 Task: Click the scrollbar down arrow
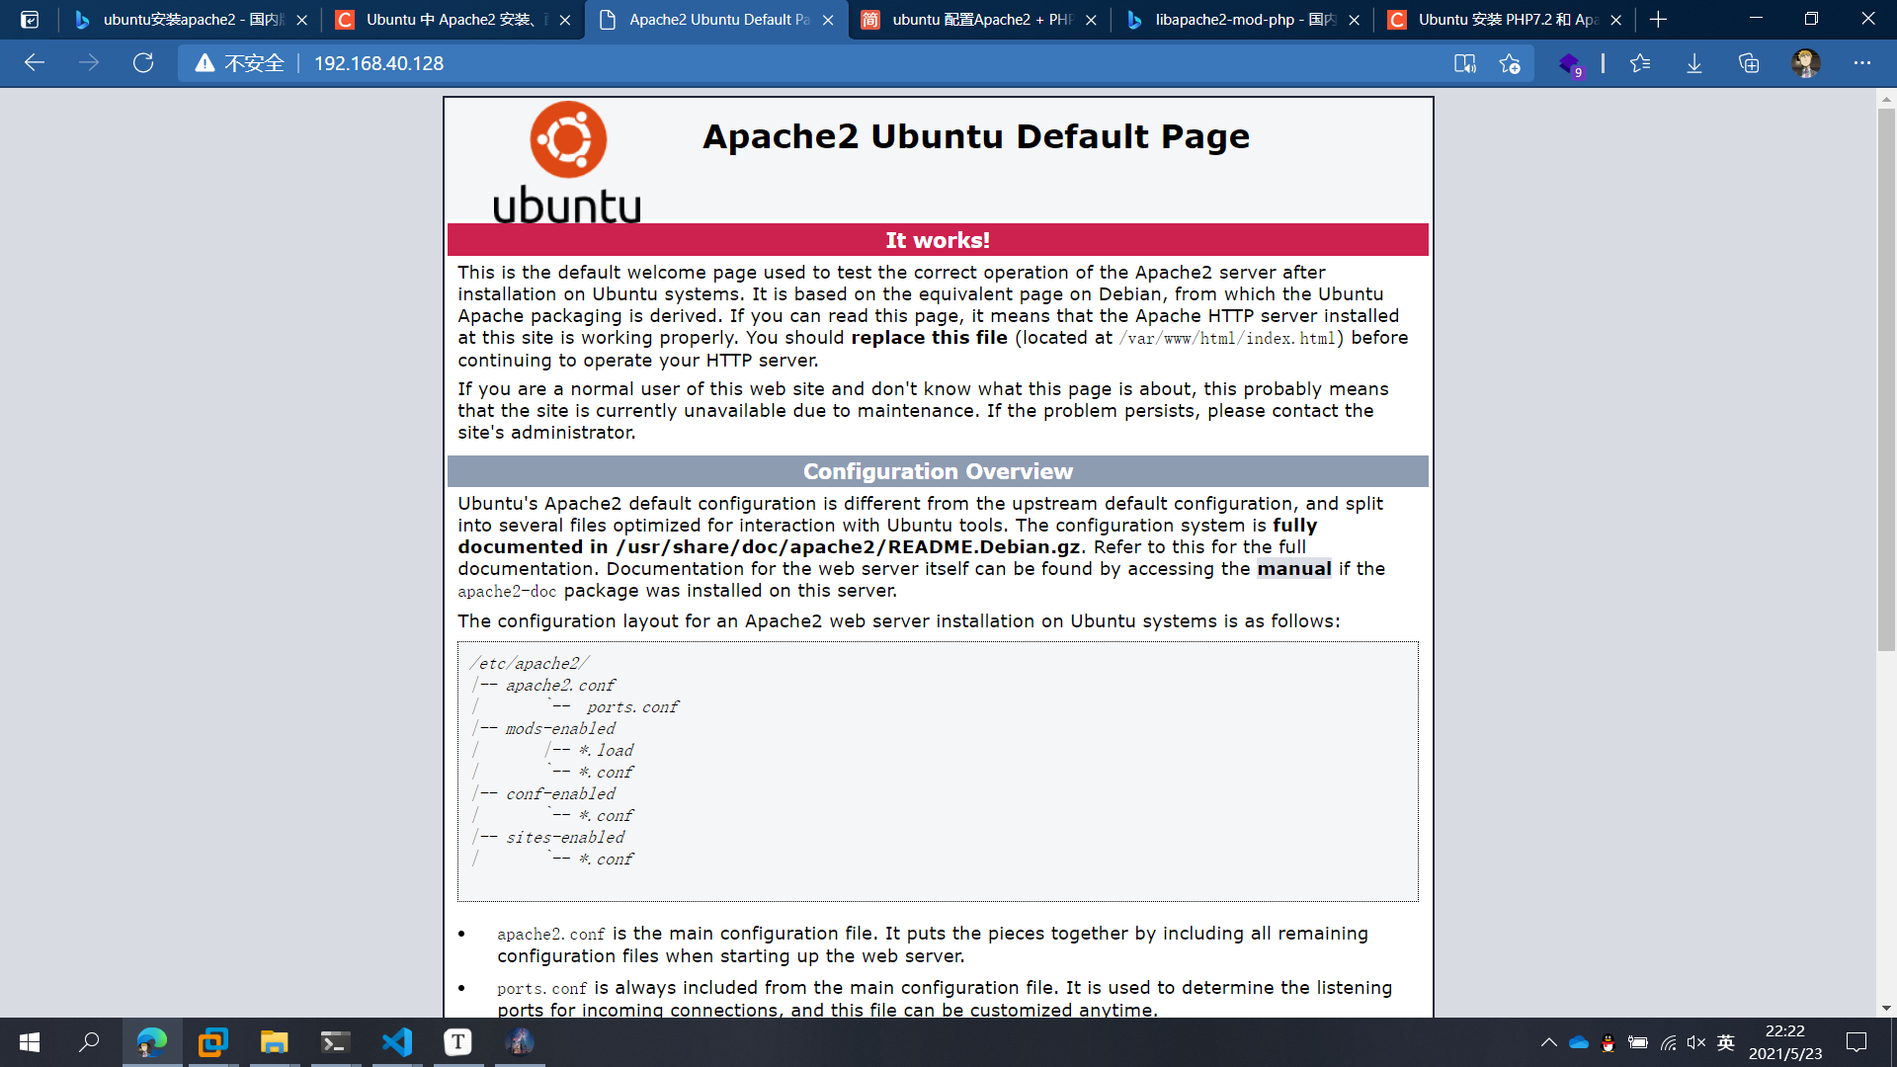tap(1886, 1008)
